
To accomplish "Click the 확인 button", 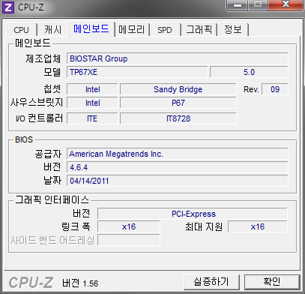I will coord(272,282).
